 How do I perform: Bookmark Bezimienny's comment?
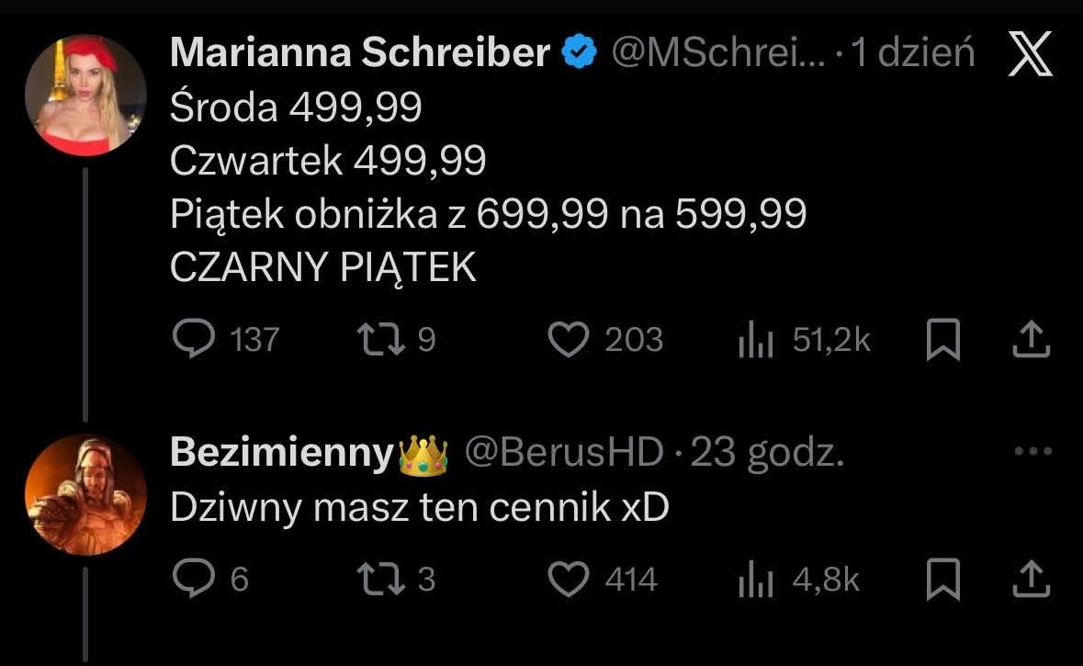click(x=943, y=581)
